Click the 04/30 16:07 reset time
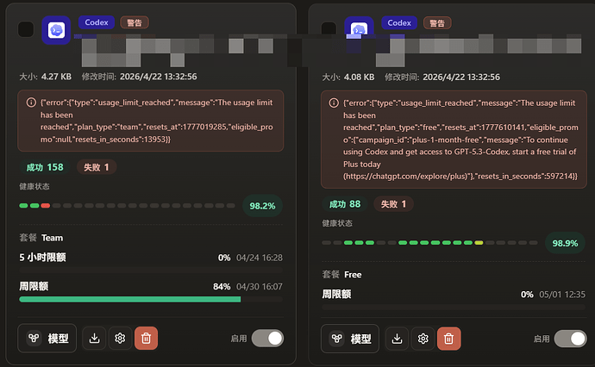The height and width of the screenshot is (367, 595). [260, 287]
